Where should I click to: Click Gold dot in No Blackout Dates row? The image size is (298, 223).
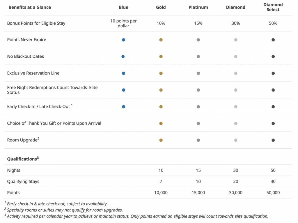click(161, 56)
